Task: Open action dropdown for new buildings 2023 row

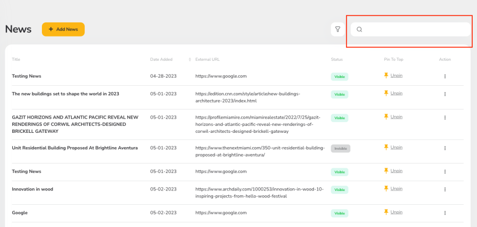Action: (445, 94)
